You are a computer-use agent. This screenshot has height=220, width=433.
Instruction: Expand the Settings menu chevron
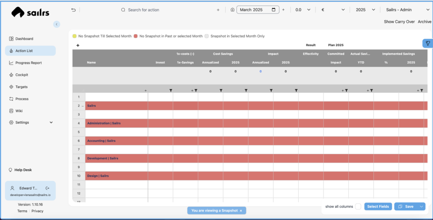point(51,122)
